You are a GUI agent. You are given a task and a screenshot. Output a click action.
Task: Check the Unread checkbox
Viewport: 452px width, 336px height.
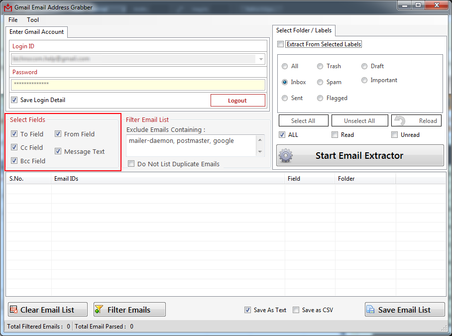(x=394, y=134)
